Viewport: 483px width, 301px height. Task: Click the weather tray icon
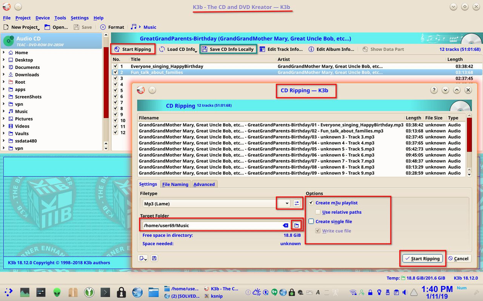click(x=257, y=292)
